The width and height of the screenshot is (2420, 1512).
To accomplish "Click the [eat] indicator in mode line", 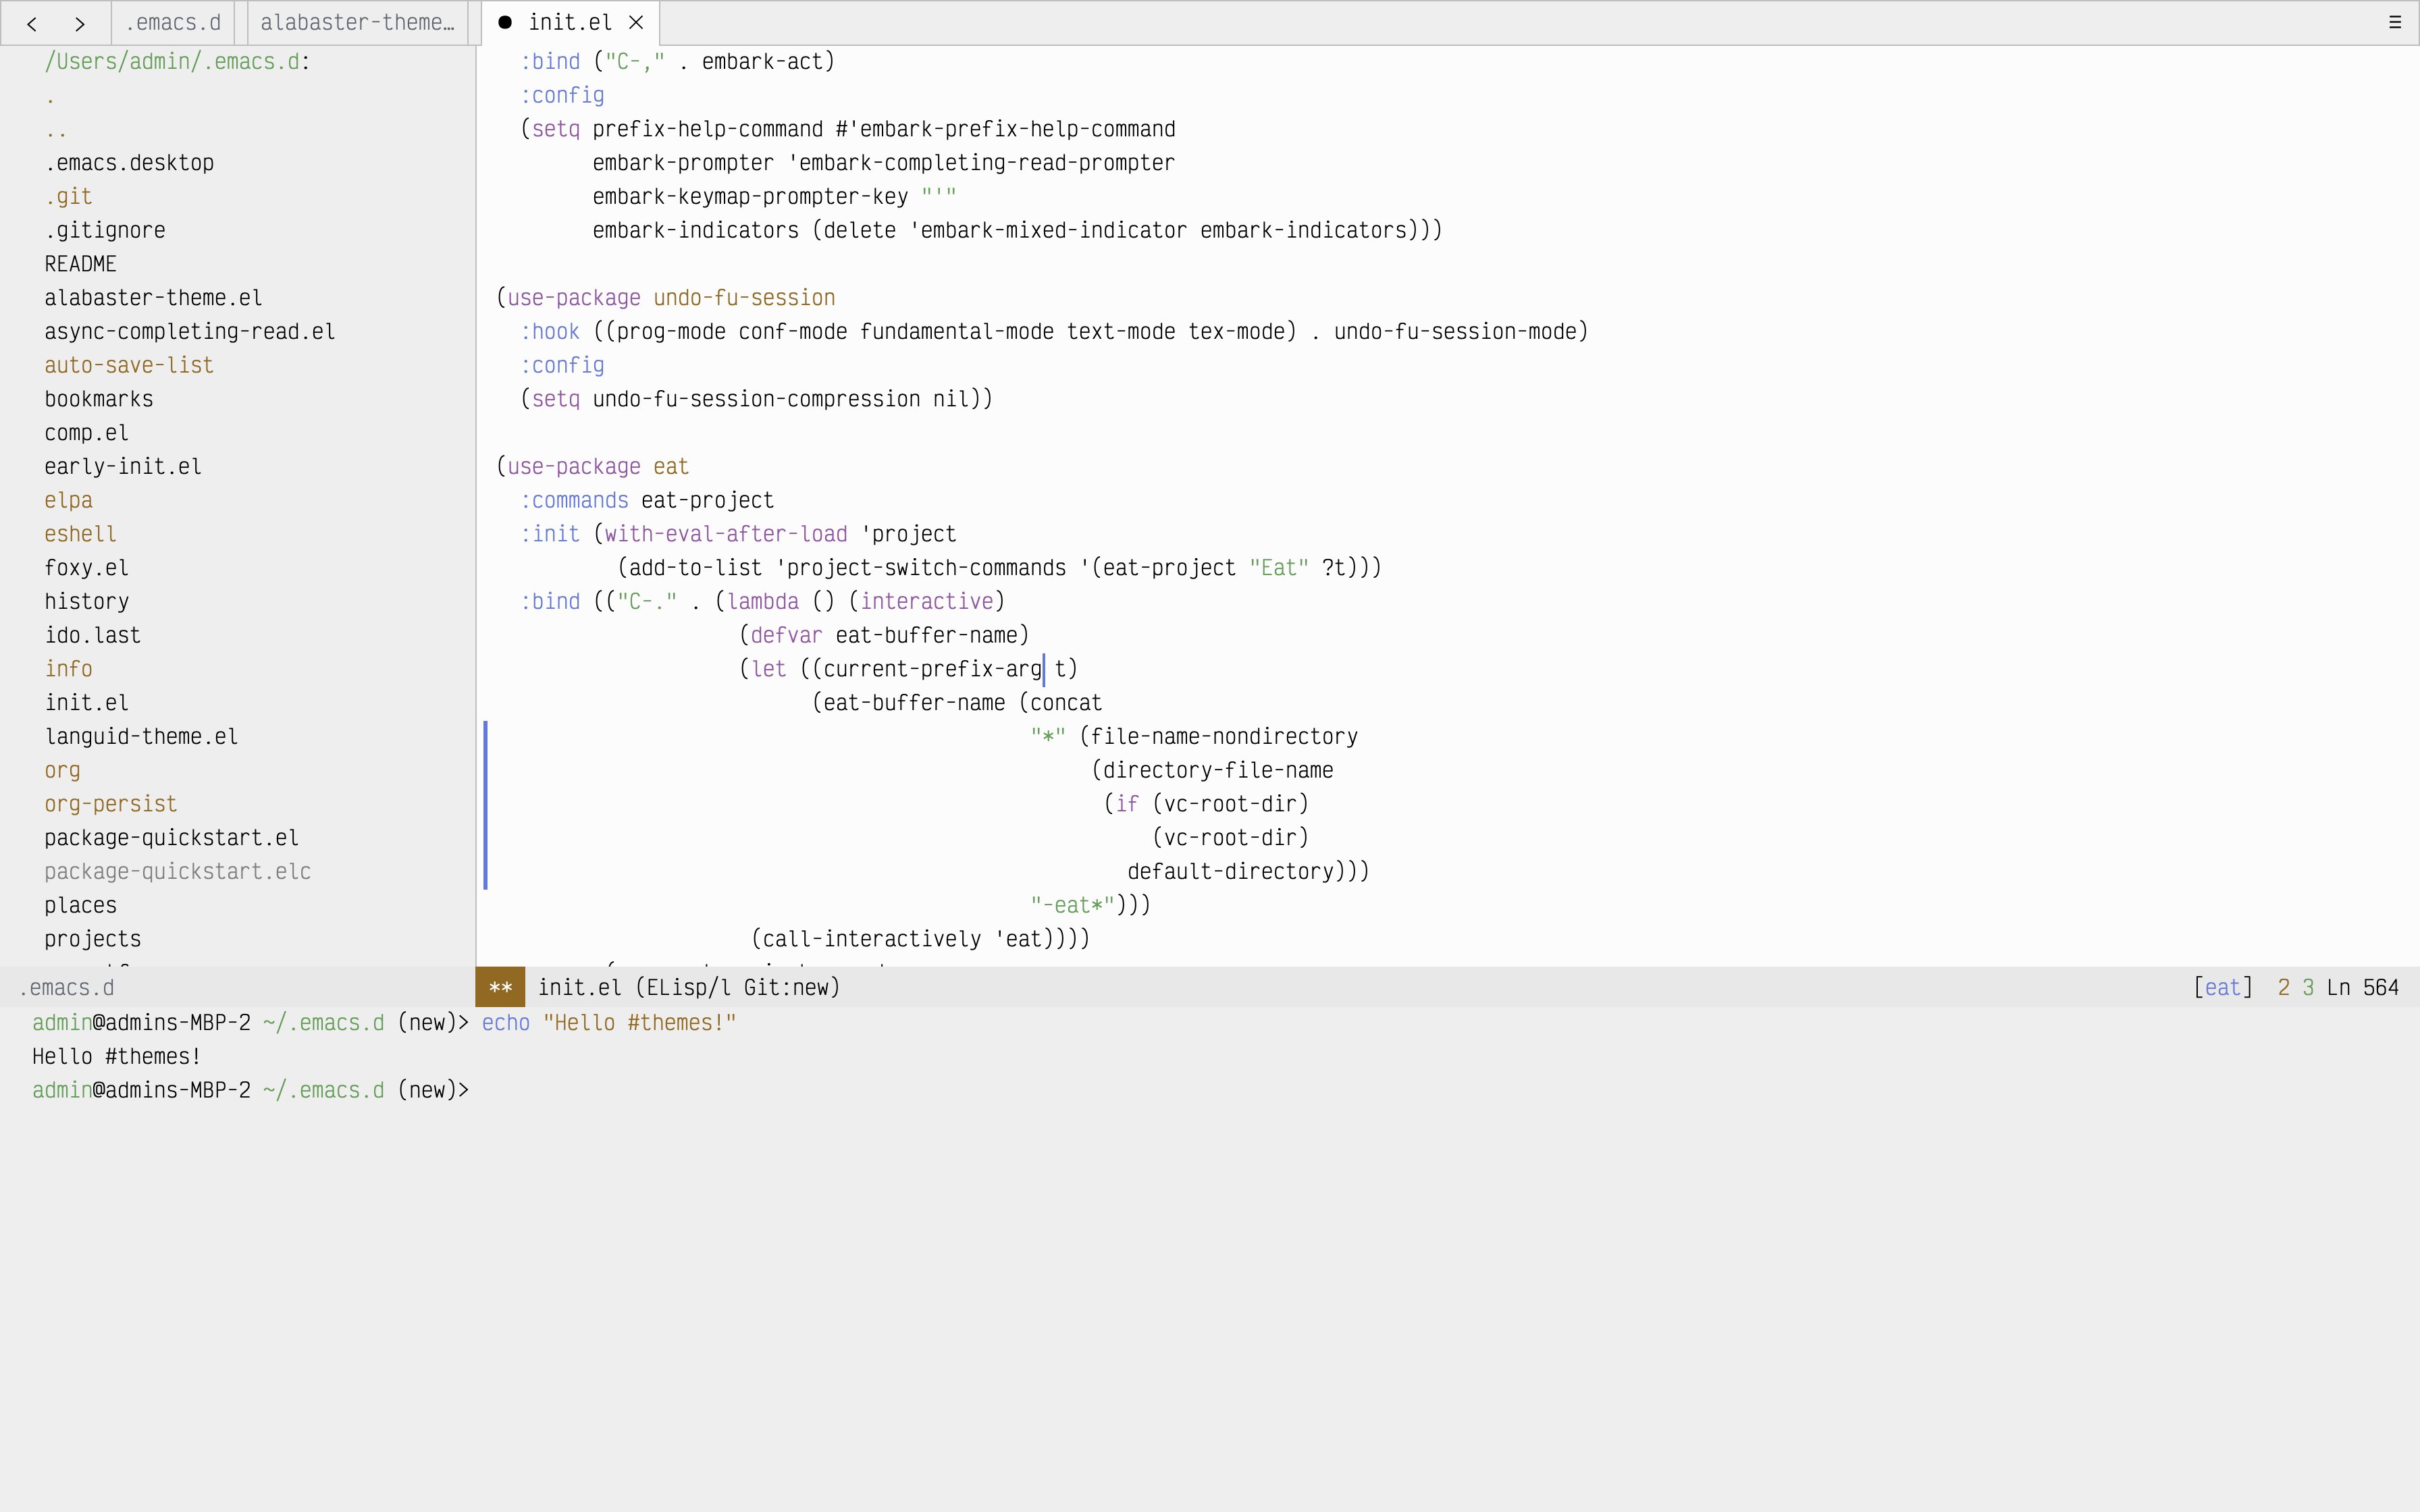I will (x=2222, y=988).
